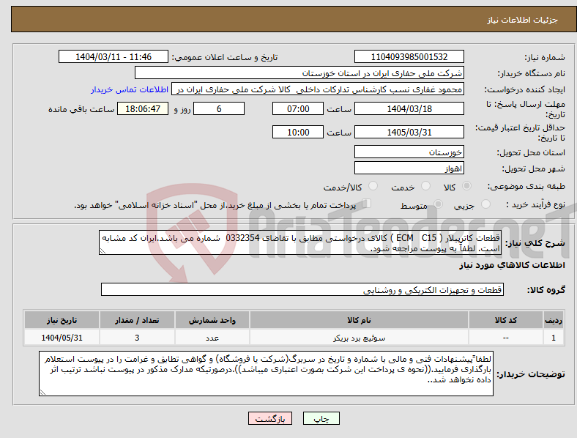Click the resize handle of buyer notes area

[x=42, y=393]
